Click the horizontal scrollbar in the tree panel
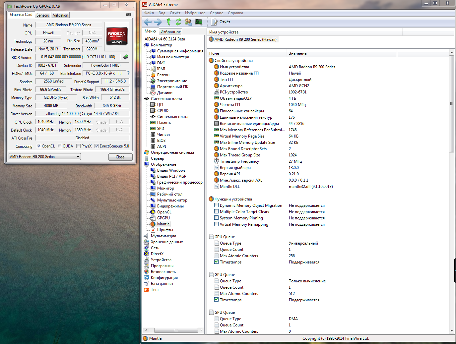 (176, 330)
